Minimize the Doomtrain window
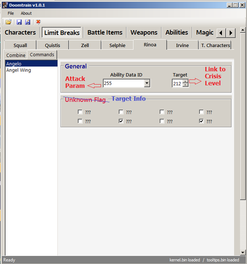Image resolution: width=247 pixels, height=264 pixels. click(229, 5)
